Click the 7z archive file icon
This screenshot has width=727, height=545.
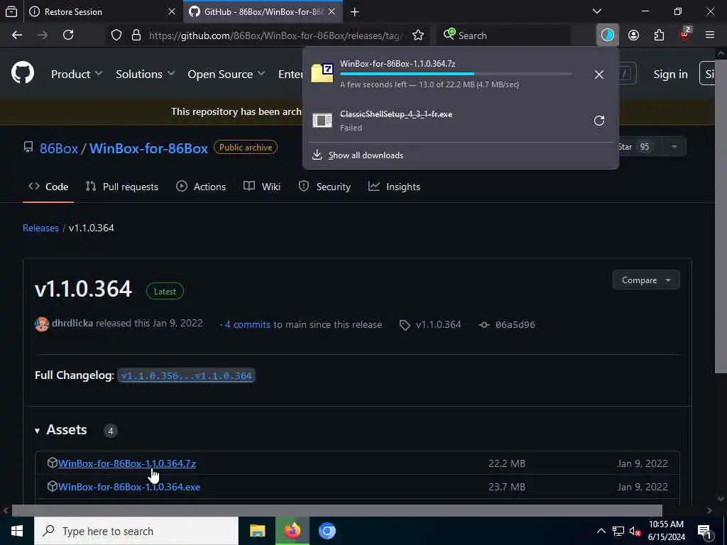coord(322,73)
